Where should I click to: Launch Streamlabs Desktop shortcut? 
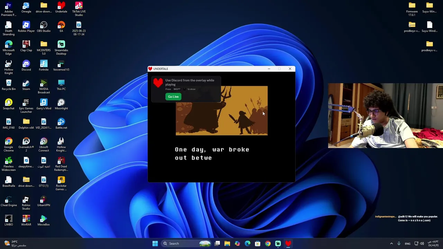(61, 48)
